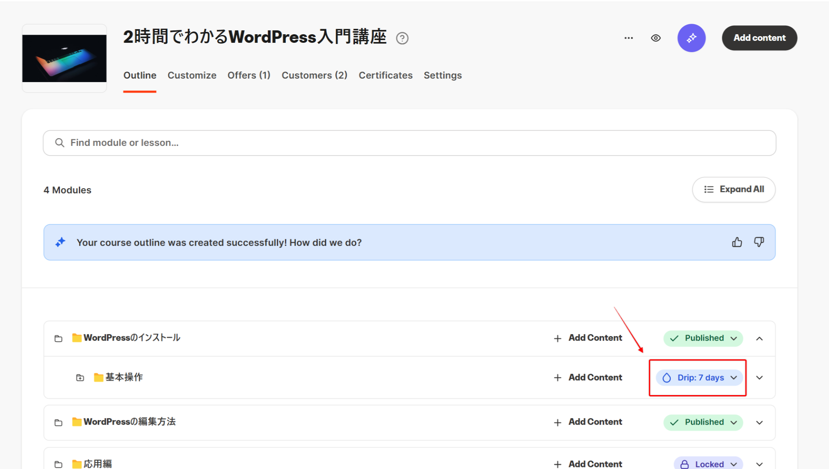Click the purple AI sparkle button

click(691, 38)
